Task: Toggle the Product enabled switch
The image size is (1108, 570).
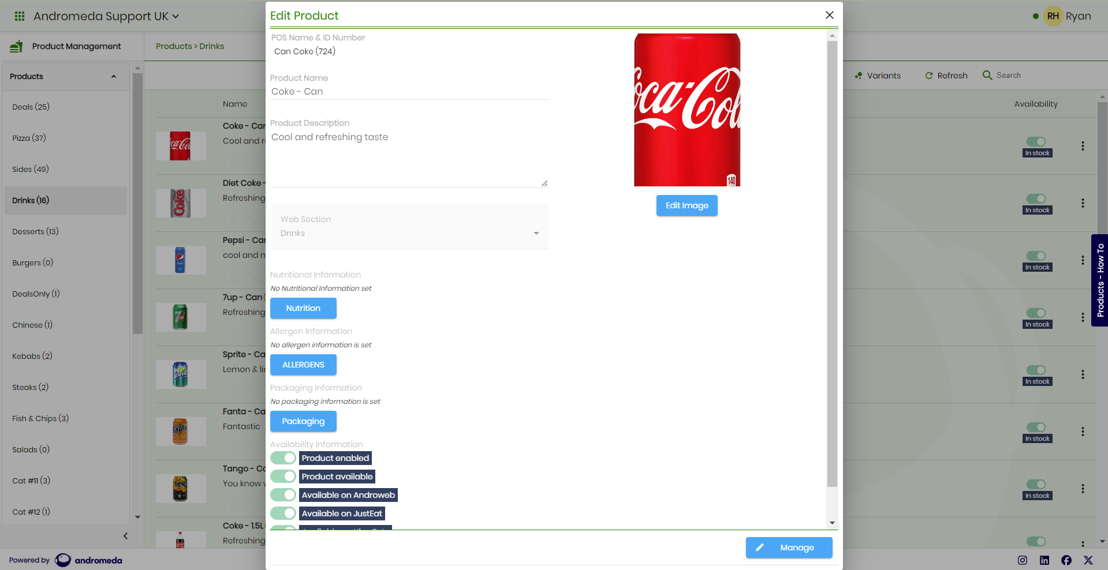Action: (283, 458)
